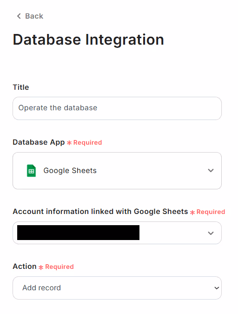Go back using the Back link
This screenshot has height=314, width=238.
[x=30, y=16]
